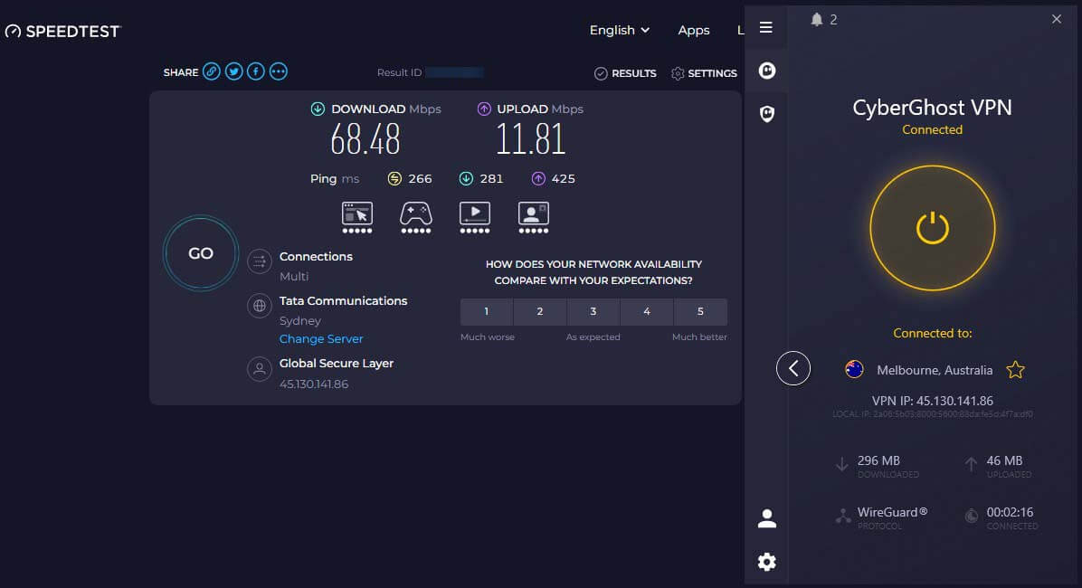Open the English language dropdown
The width and height of the screenshot is (1082, 588).
(x=619, y=30)
